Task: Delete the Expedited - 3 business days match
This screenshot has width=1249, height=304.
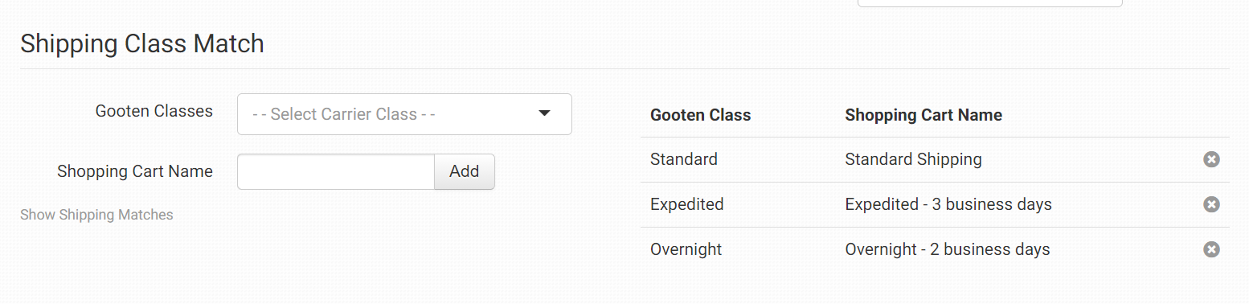Action: 1211,204
